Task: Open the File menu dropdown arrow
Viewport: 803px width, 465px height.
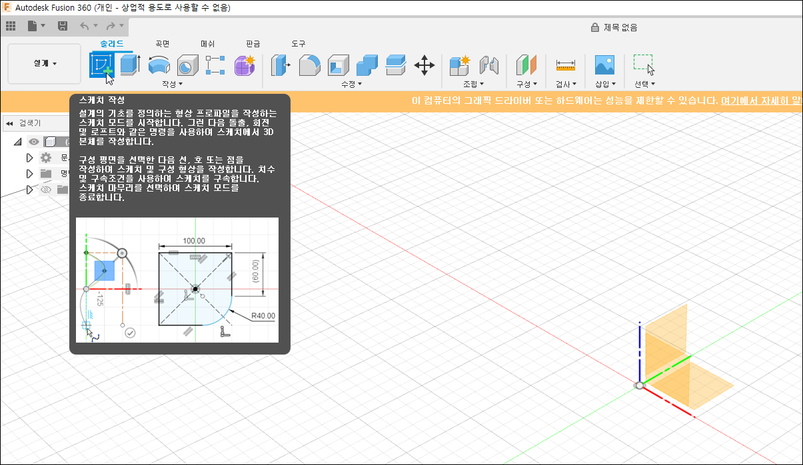Action: (x=43, y=26)
